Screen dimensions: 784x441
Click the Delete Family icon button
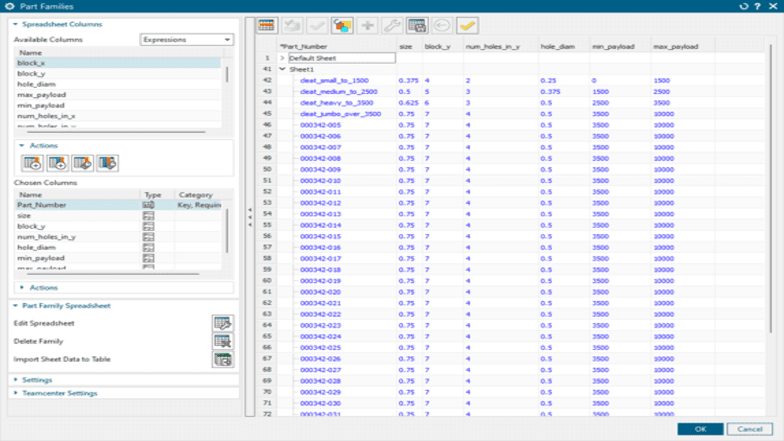click(x=223, y=341)
